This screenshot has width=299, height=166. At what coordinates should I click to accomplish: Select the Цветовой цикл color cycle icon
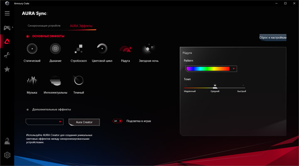tap(102, 49)
